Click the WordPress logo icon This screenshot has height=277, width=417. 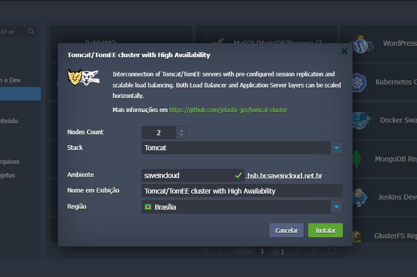coord(363,45)
